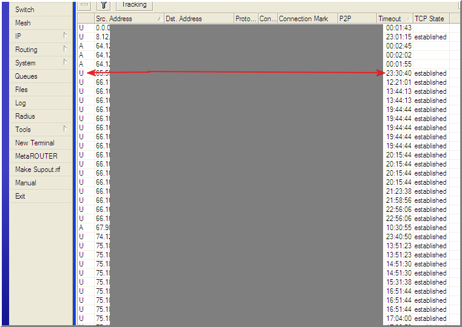The width and height of the screenshot is (462, 327).
Task: Sort by Dst. Address column header
Action: point(199,19)
